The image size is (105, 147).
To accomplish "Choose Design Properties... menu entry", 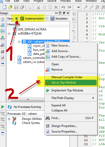I will [71, 126].
